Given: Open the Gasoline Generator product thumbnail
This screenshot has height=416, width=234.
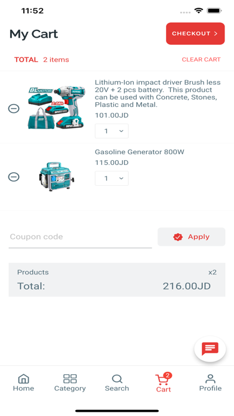Looking at the screenshot, I should pos(57,177).
